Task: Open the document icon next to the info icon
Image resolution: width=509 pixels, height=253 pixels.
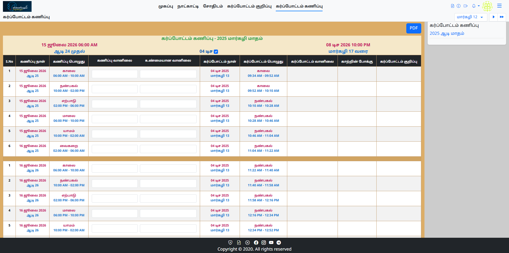Action: (452, 6)
